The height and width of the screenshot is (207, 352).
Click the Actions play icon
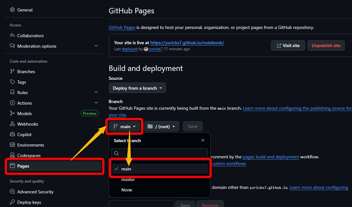coord(12,103)
